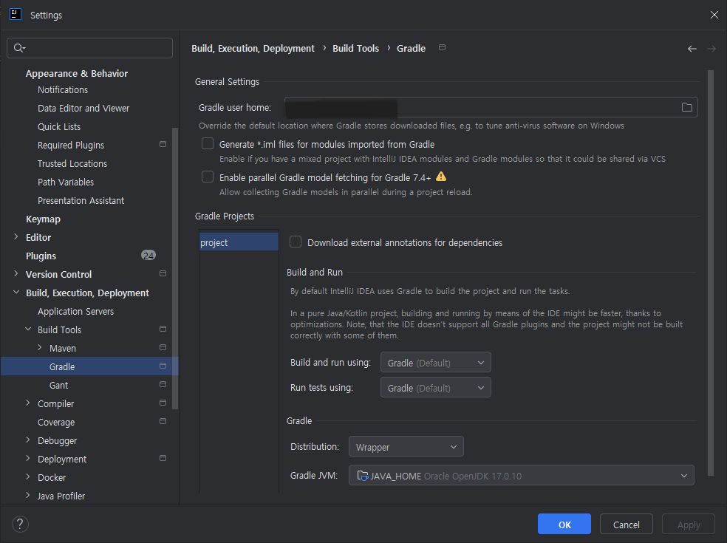This screenshot has height=543, width=727.
Task: Select Gant build tool settings
Action: click(x=59, y=385)
